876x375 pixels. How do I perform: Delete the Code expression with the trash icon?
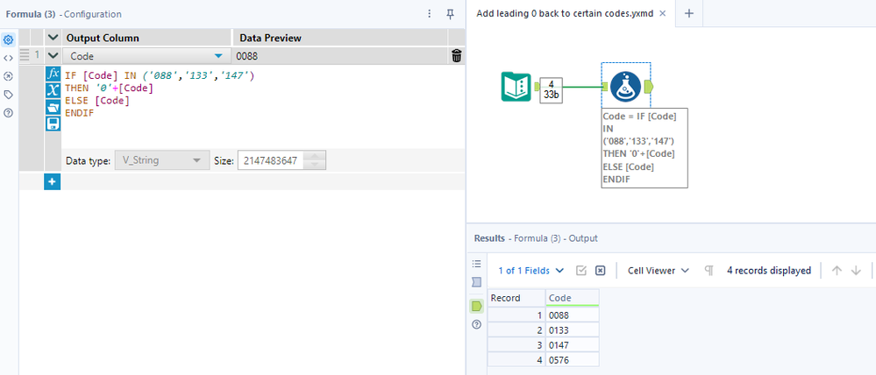(x=457, y=56)
